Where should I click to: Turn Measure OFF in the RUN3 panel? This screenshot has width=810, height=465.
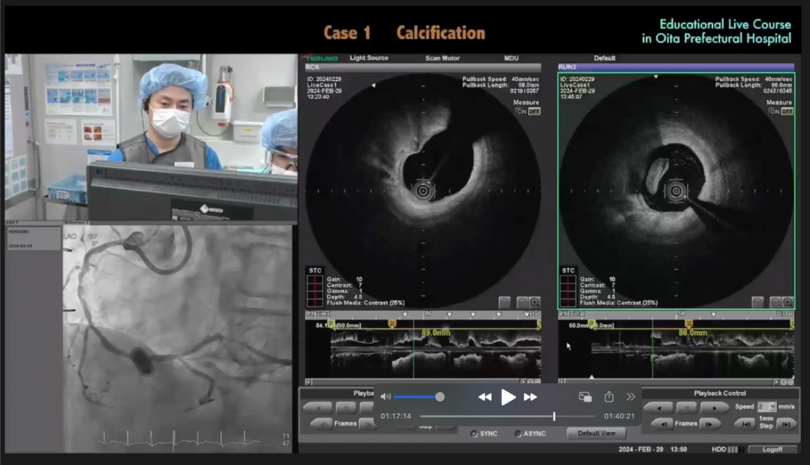(x=787, y=111)
